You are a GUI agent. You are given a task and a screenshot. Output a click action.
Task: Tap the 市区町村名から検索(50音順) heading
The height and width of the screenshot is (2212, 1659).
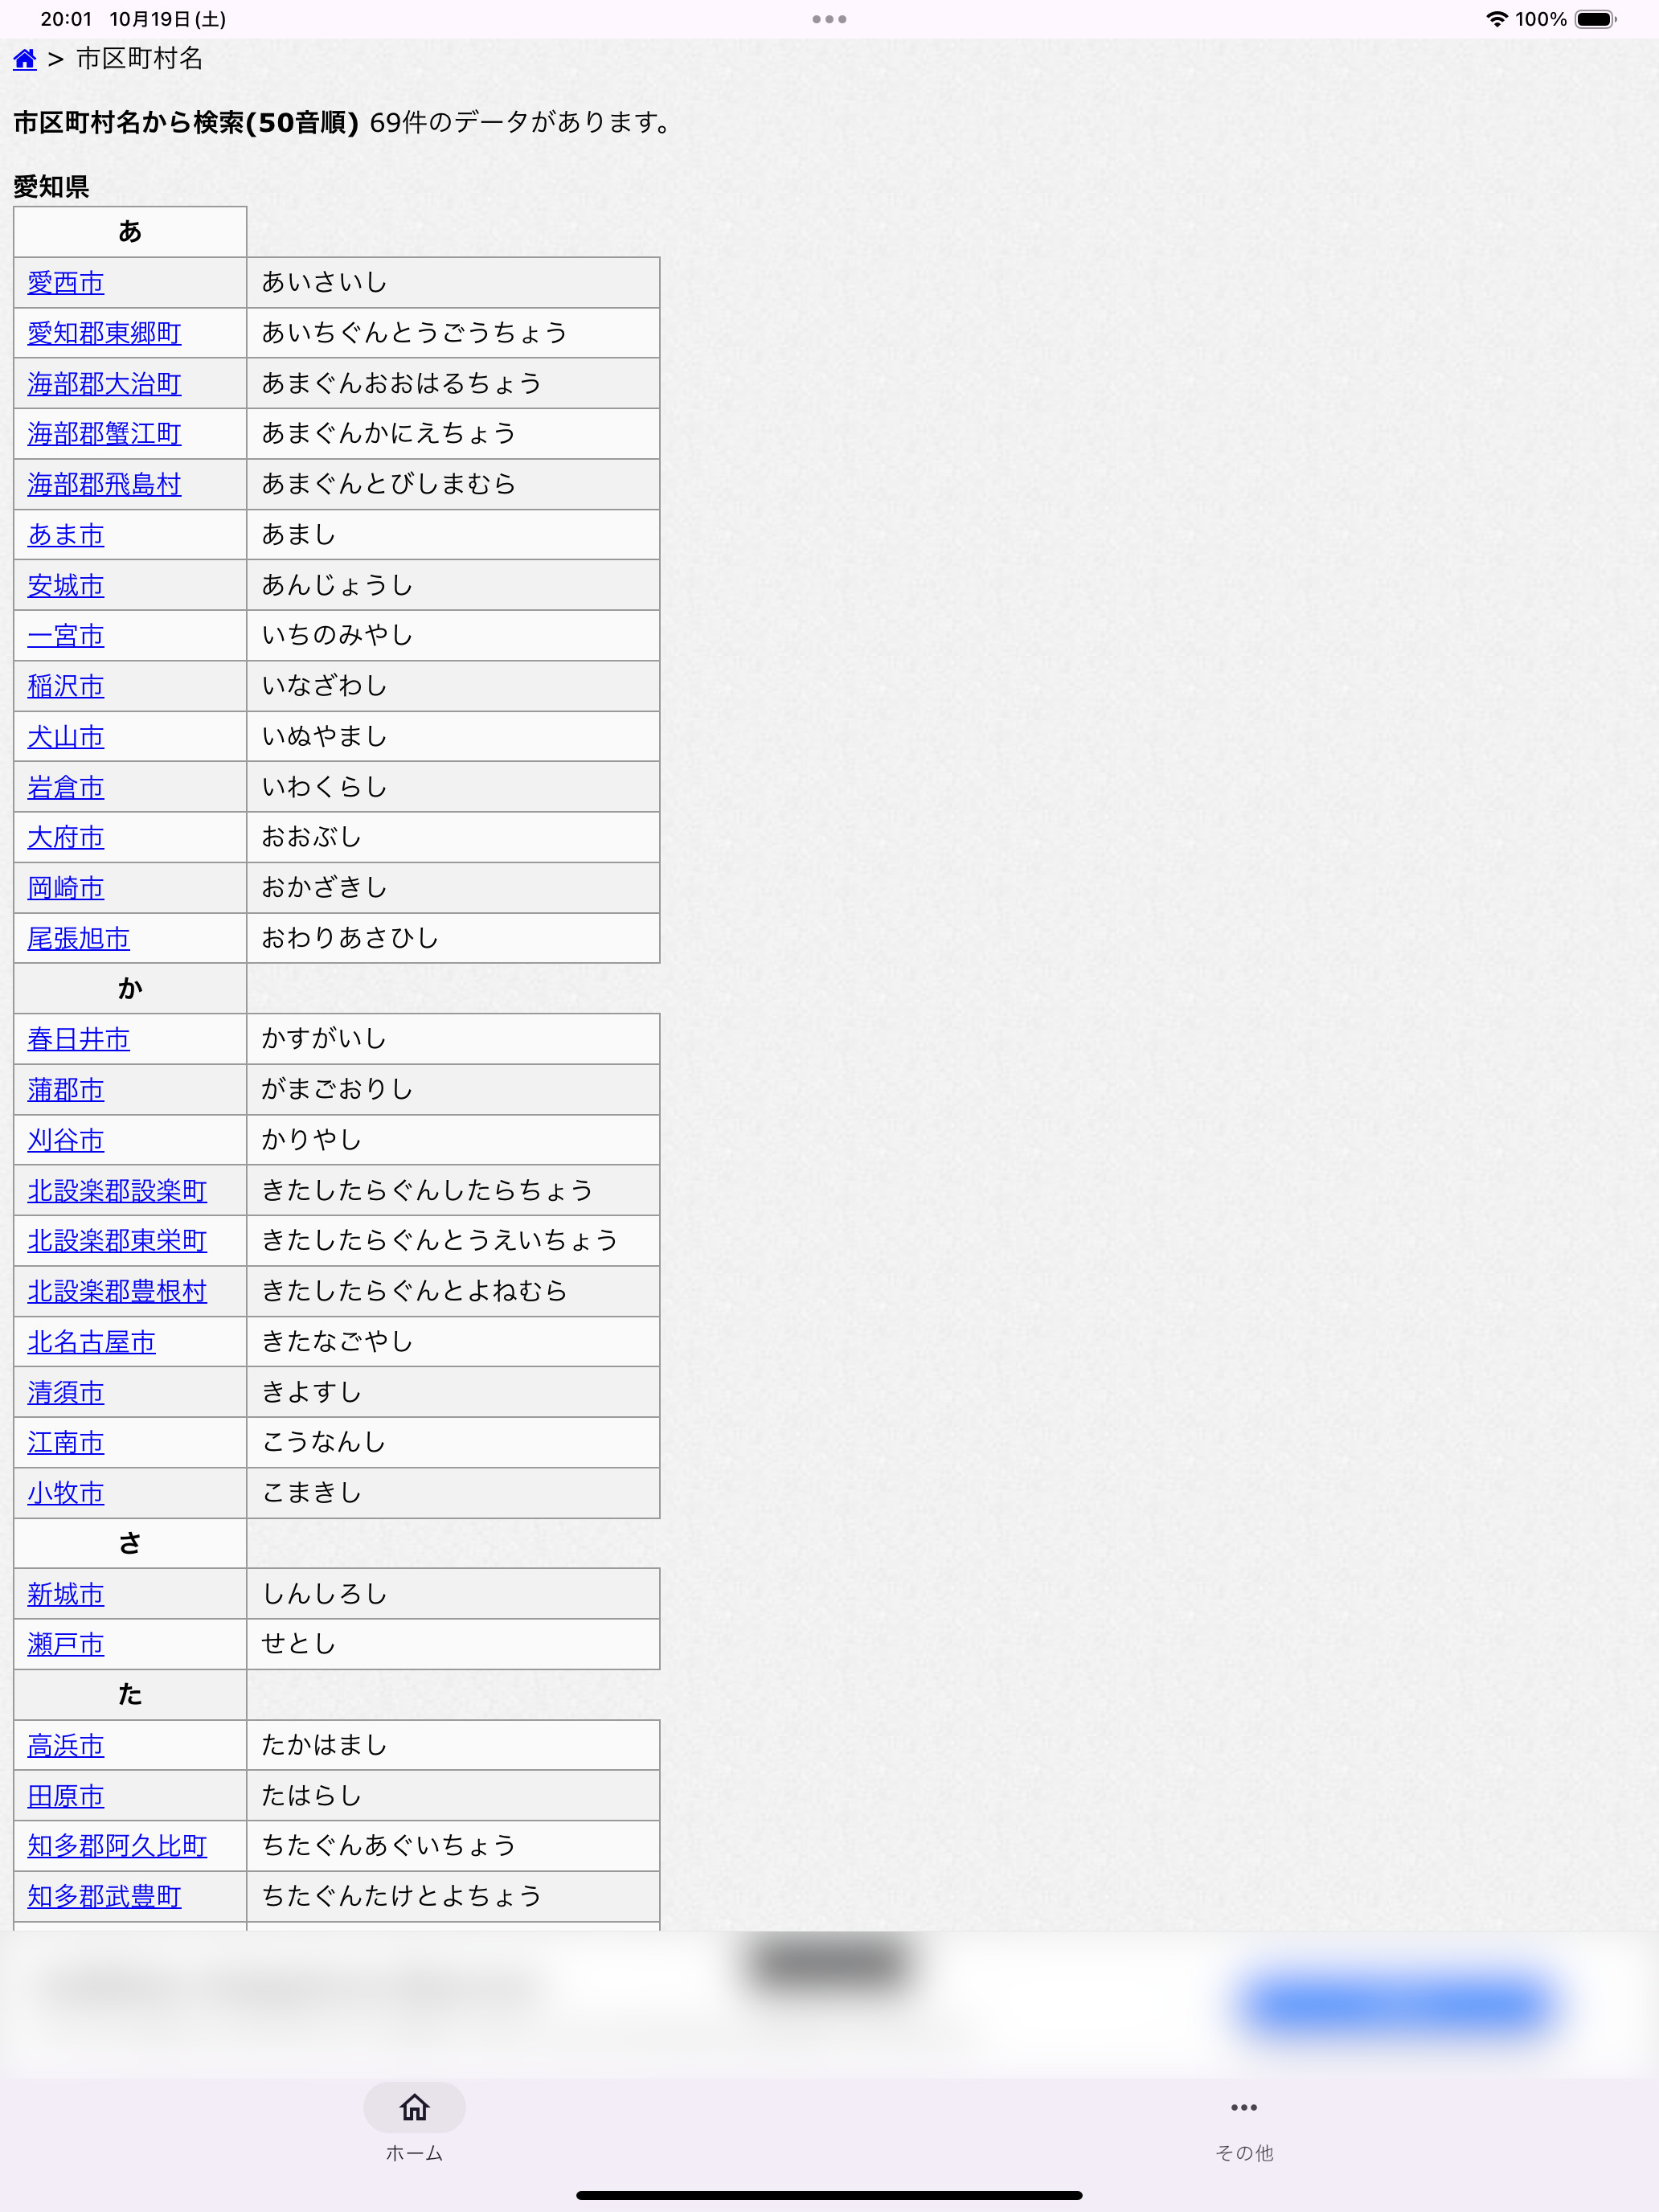click(186, 123)
